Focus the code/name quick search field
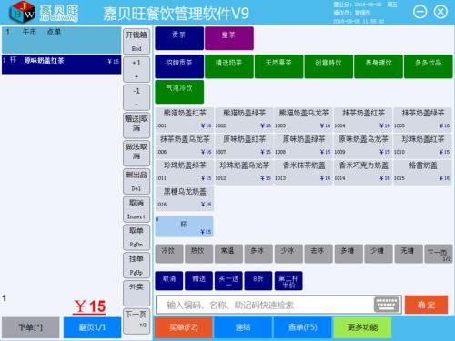The height and width of the screenshot is (341, 455). tap(264, 305)
